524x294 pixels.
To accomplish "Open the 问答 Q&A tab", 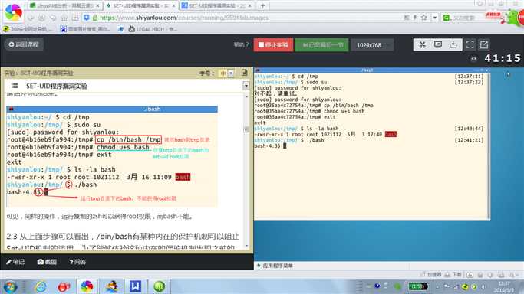I will coord(77,262).
